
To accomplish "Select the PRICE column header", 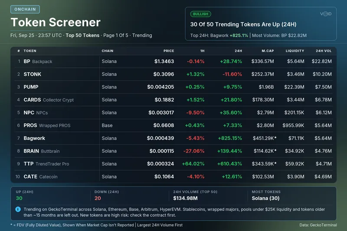I will (169, 51).
